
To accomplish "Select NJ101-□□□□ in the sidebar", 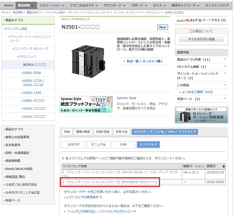I will 34,116.
